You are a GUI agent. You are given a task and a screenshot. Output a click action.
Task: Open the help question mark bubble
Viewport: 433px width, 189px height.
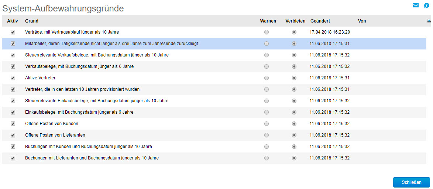tap(426, 5)
